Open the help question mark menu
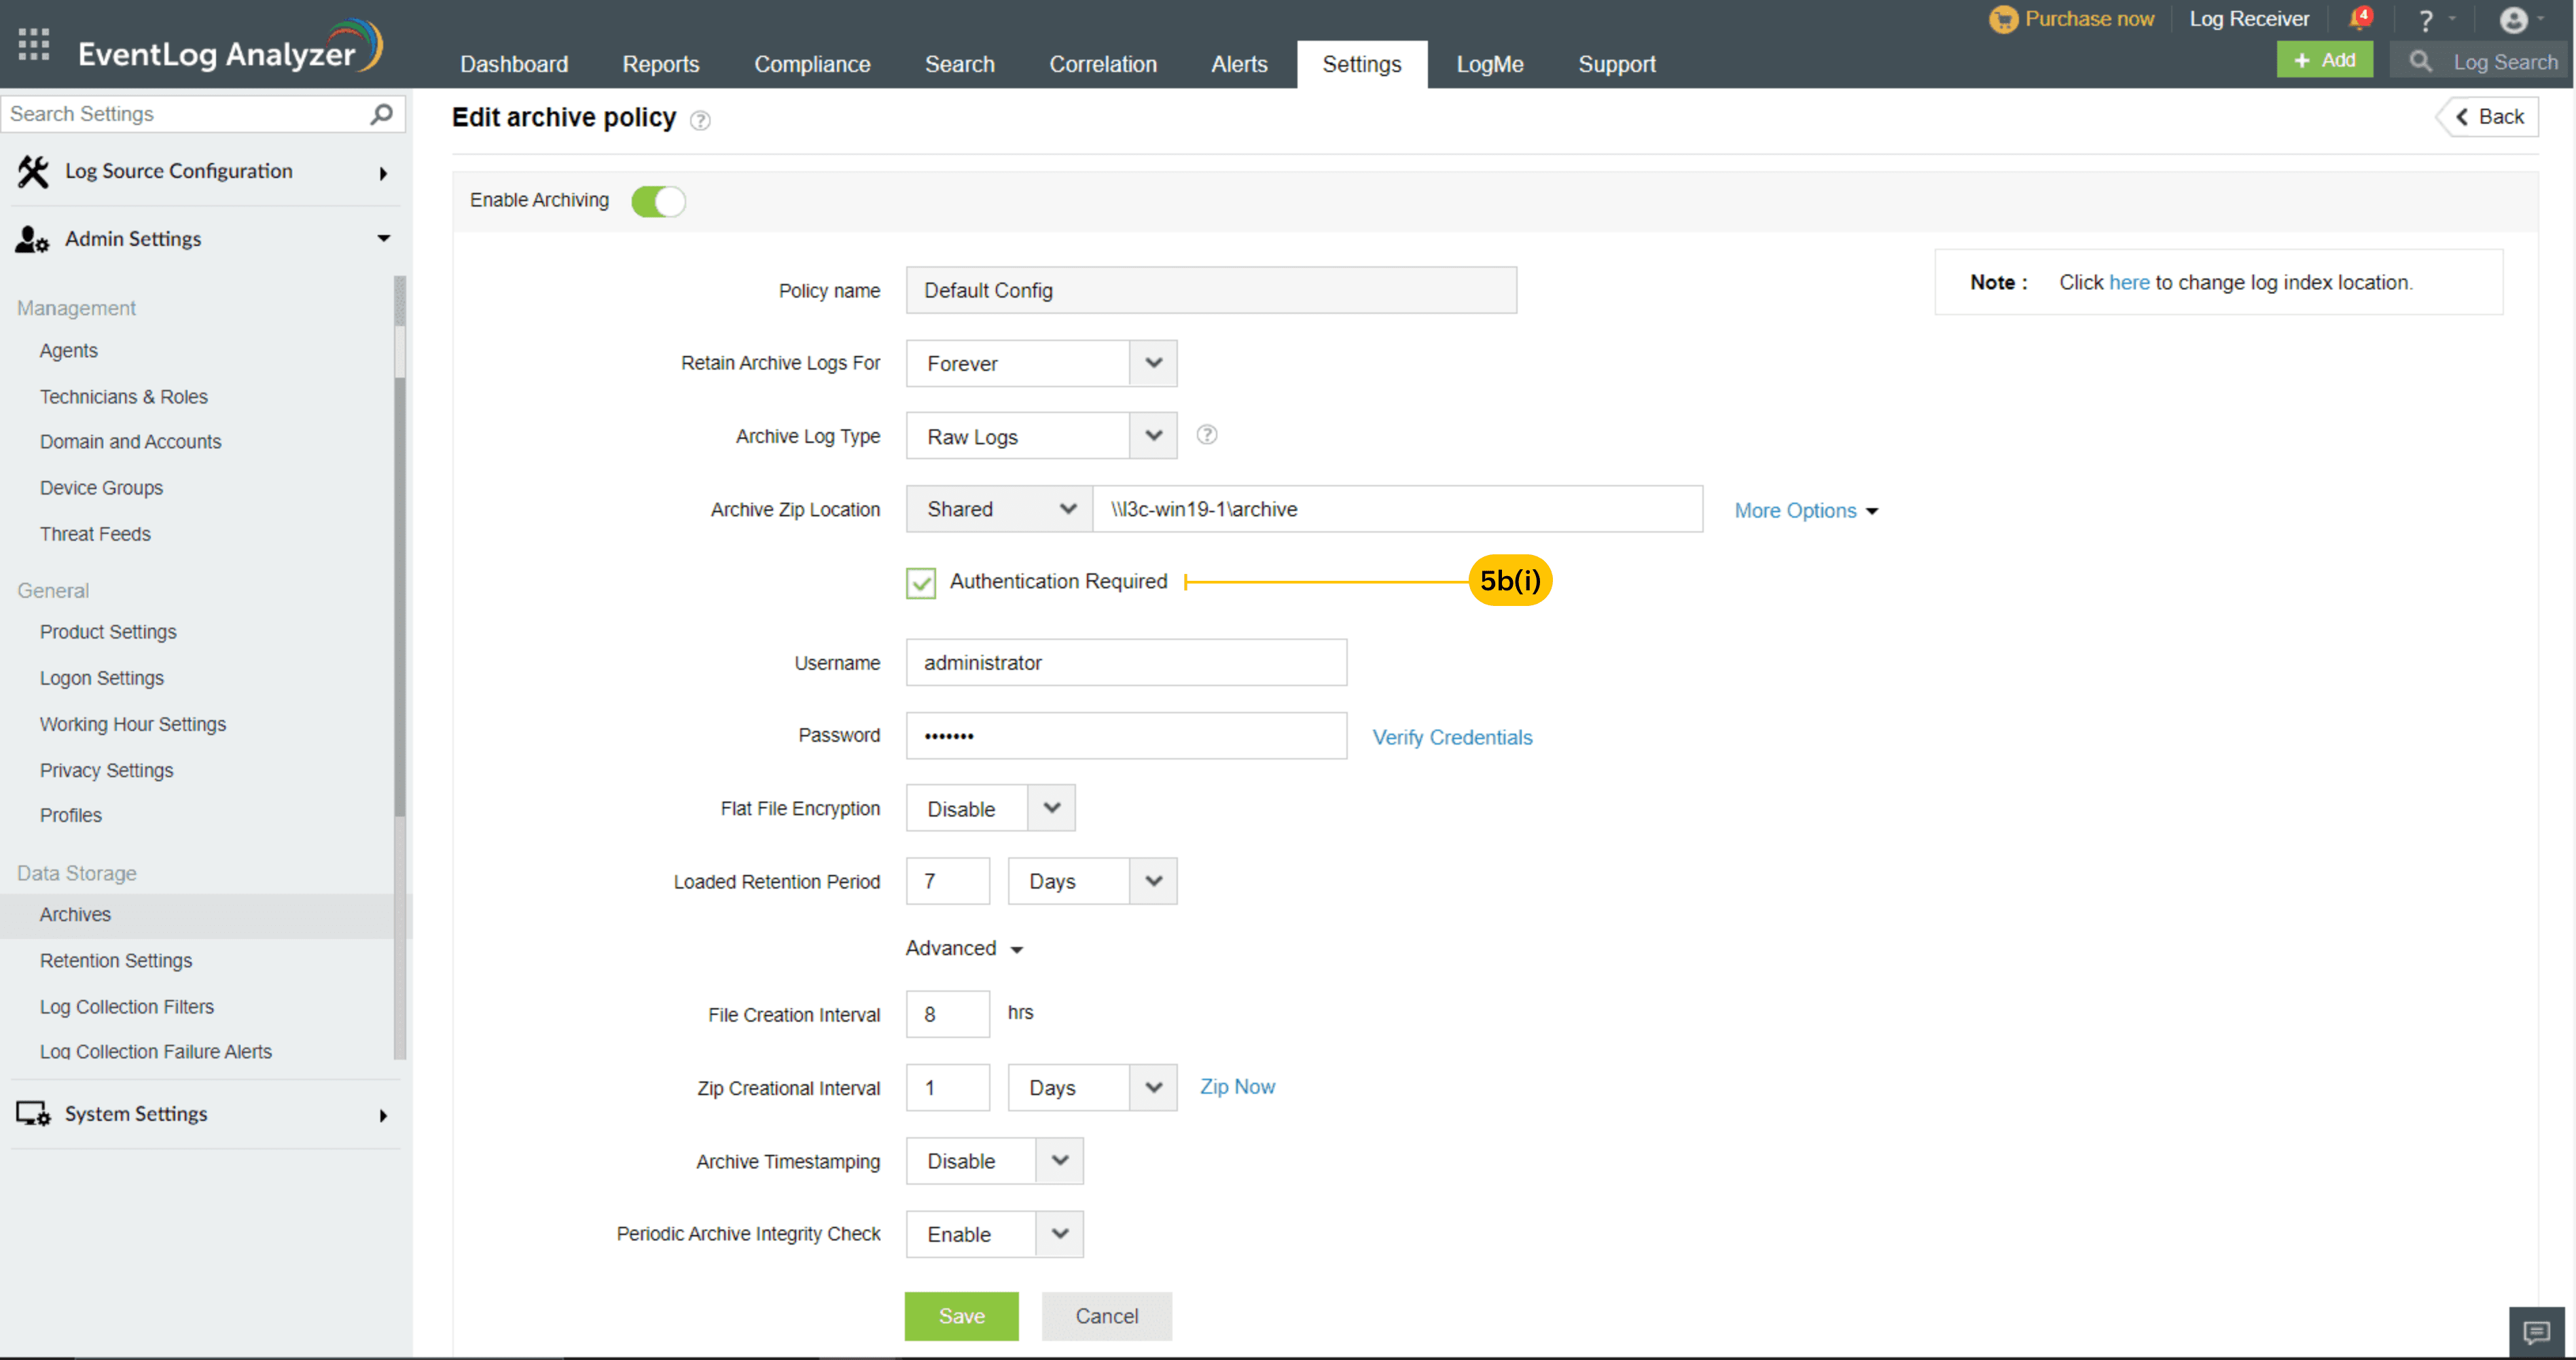The width and height of the screenshot is (2576, 1360). click(x=2425, y=20)
